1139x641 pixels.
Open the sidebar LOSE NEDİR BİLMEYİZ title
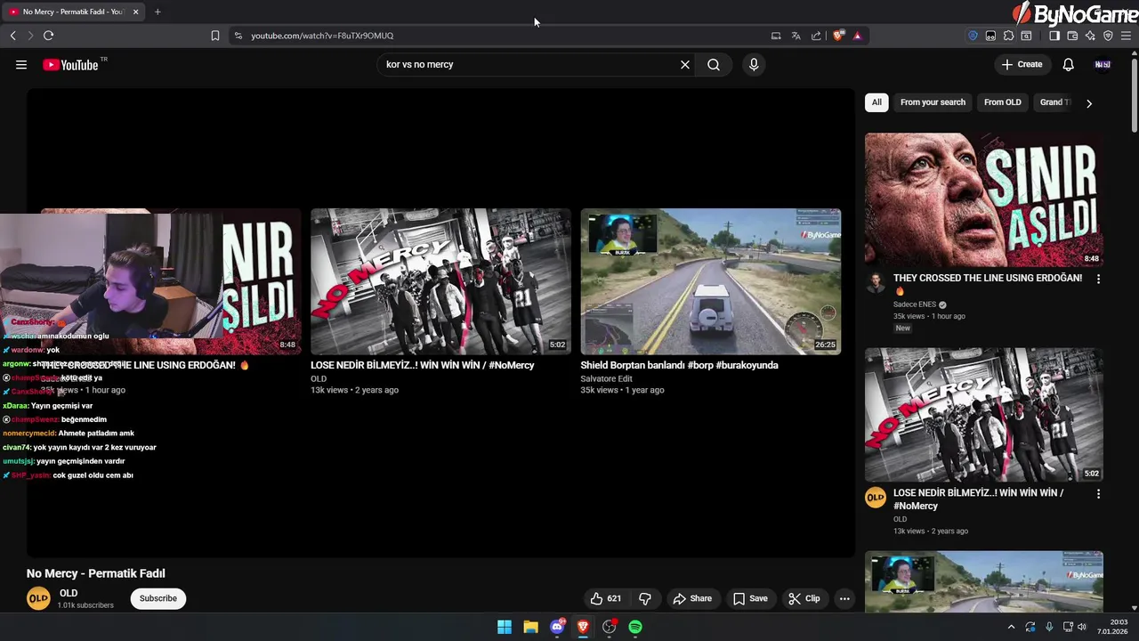(979, 499)
